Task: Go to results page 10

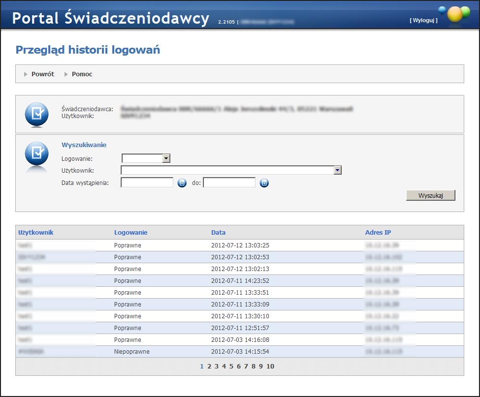Action: (270, 366)
